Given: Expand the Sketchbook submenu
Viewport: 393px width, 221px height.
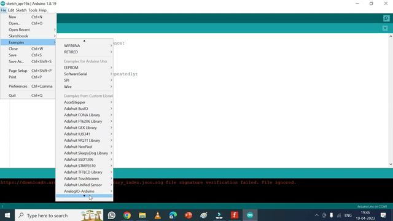Looking at the screenshot, I should pos(28,36).
